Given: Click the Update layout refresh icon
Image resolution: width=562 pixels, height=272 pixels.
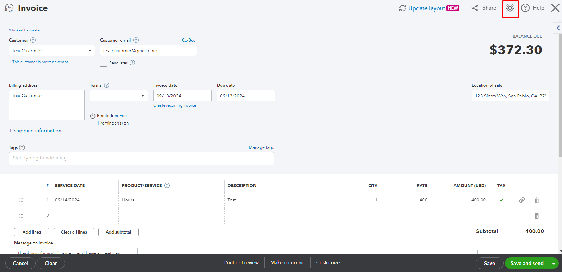Looking at the screenshot, I should point(402,8).
